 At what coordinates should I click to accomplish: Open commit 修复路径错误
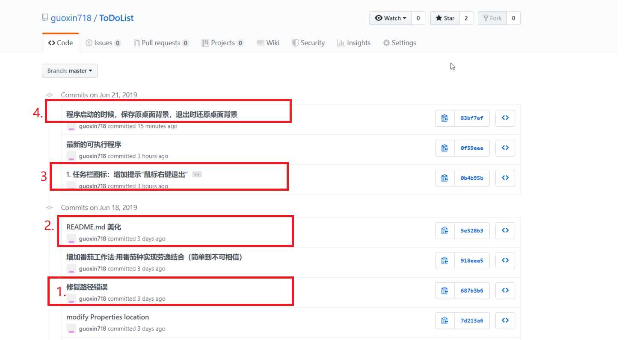point(87,287)
